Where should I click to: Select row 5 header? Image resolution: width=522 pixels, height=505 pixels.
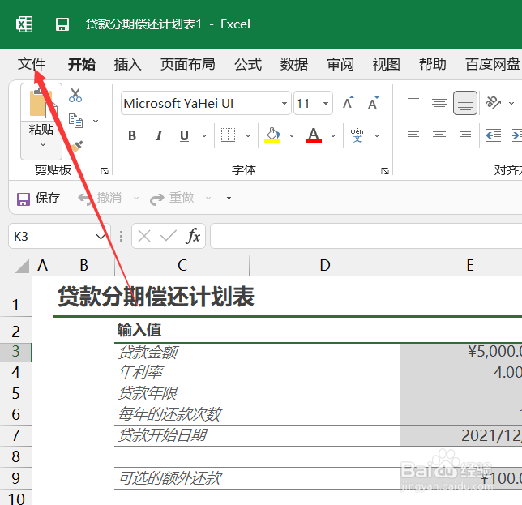(x=15, y=393)
